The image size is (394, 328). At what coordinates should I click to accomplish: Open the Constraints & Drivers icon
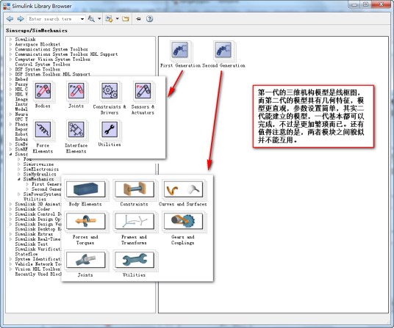110,91
